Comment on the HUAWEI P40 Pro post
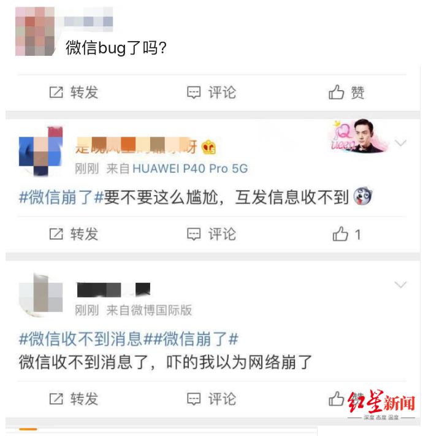 (194, 234)
